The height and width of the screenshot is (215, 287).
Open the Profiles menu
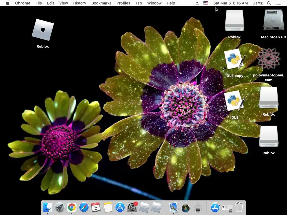[123, 3]
